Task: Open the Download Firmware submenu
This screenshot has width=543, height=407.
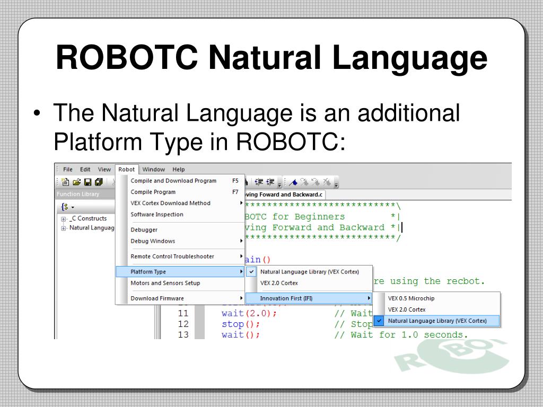Action: point(180,298)
